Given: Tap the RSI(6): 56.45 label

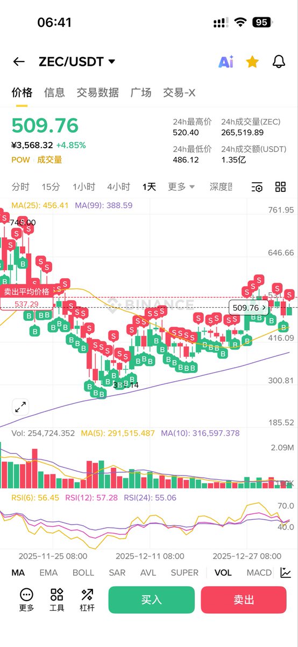Looking at the screenshot, I should tap(36, 498).
